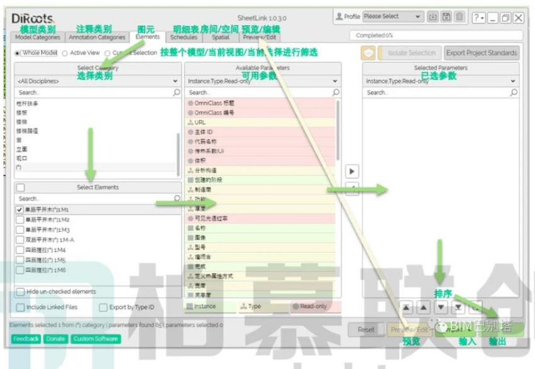Move selected parameter up one

coord(424,307)
